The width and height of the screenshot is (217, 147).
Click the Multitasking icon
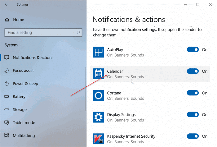[7, 136]
